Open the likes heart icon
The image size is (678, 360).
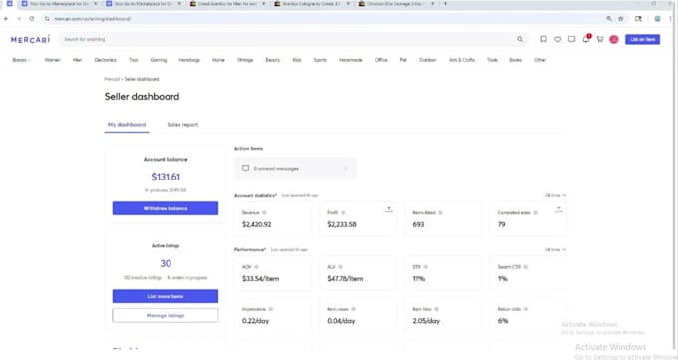pyautogui.click(x=557, y=39)
